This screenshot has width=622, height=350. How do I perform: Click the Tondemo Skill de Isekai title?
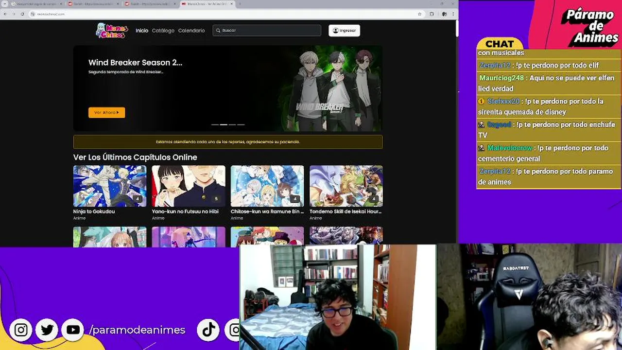coord(346,211)
